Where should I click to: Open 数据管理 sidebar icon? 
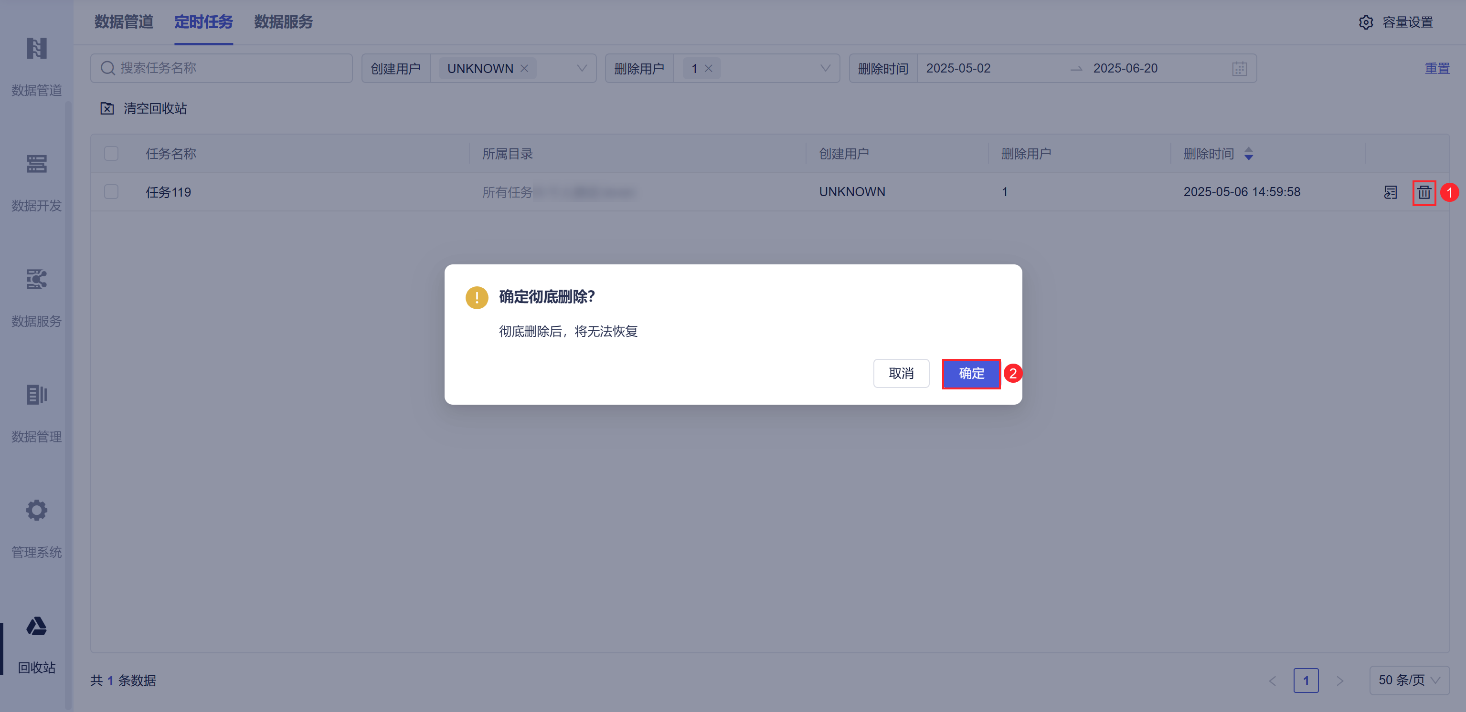coord(36,395)
